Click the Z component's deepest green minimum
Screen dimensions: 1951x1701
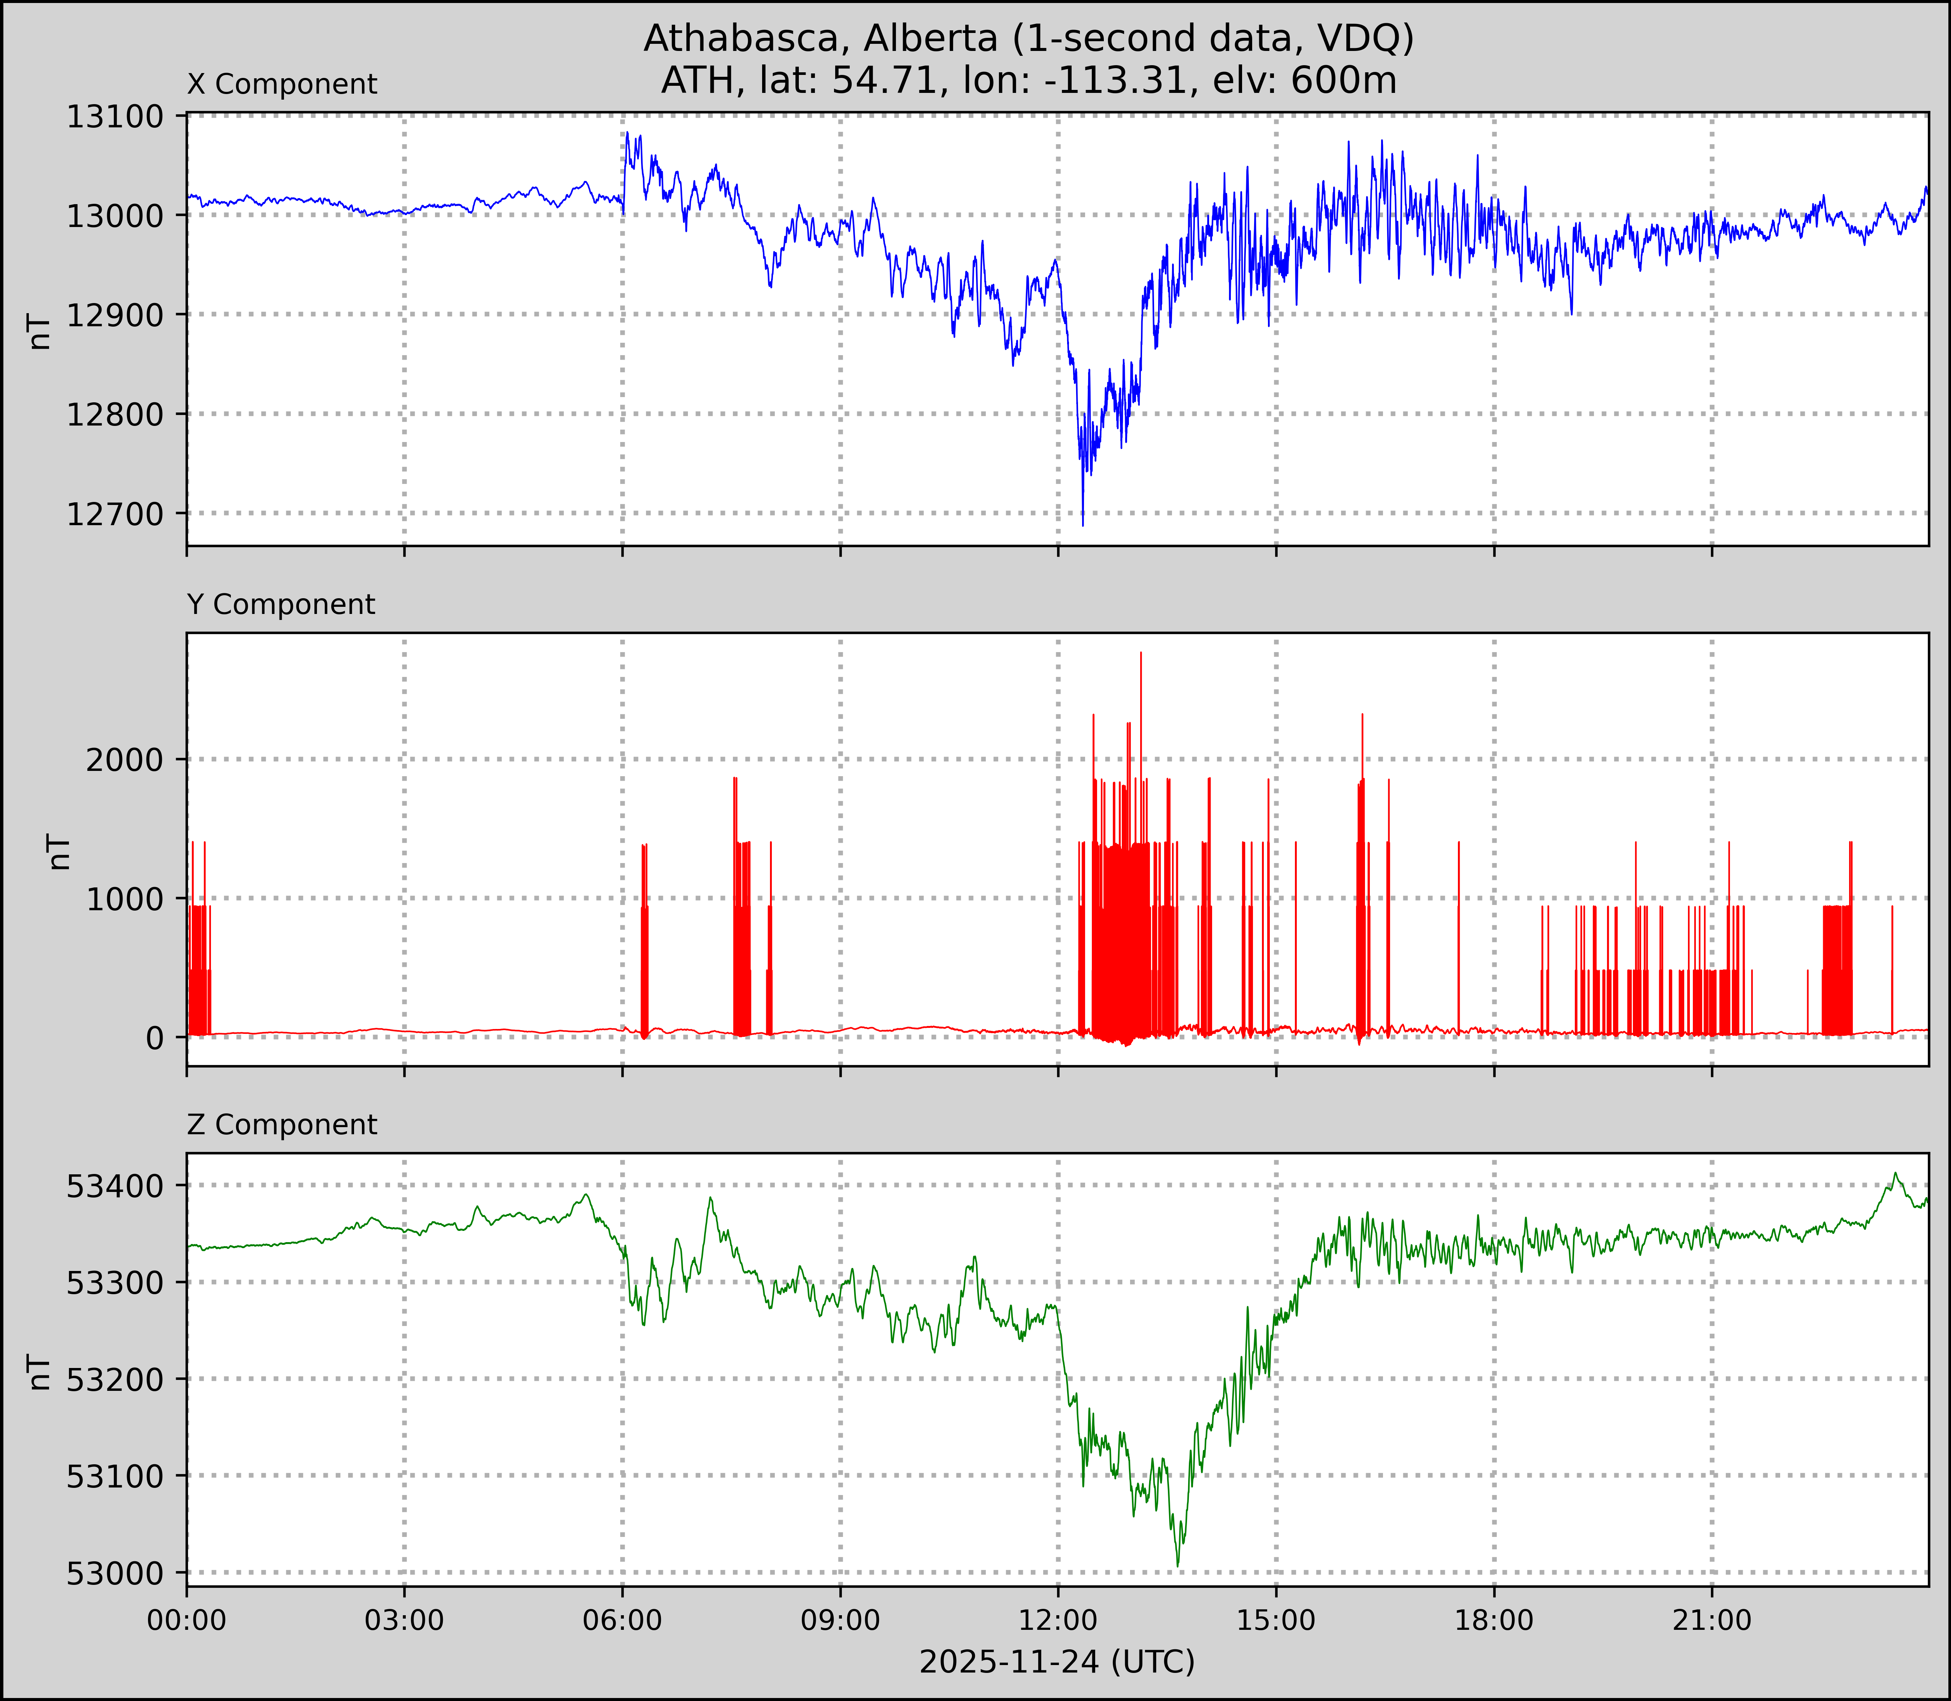(x=1177, y=1564)
